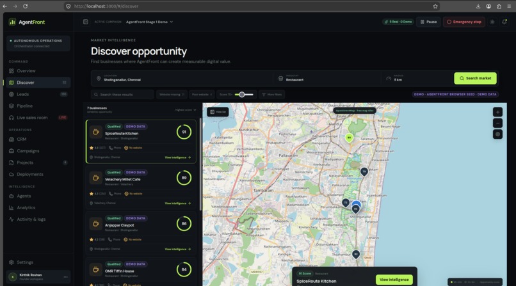Open the browser hamburger menu
Image resolution: width=516 pixels, height=286 pixels.
tap(509, 6)
